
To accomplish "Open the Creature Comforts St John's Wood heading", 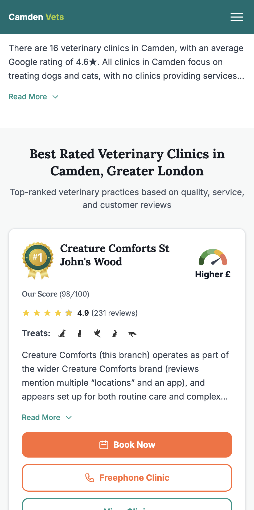I will point(115,255).
